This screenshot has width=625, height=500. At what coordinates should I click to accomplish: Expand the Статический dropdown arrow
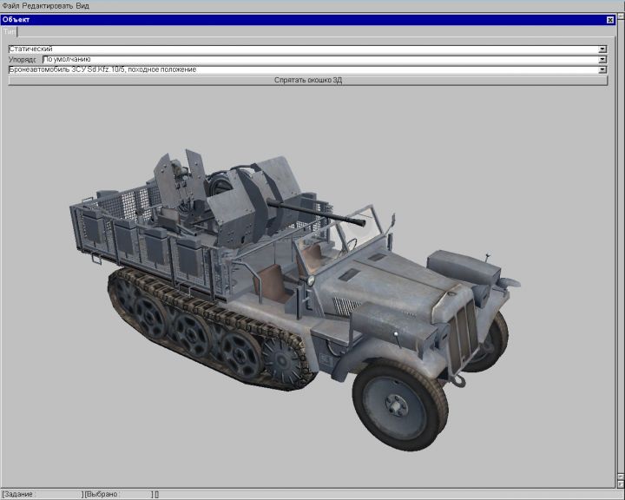602,49
